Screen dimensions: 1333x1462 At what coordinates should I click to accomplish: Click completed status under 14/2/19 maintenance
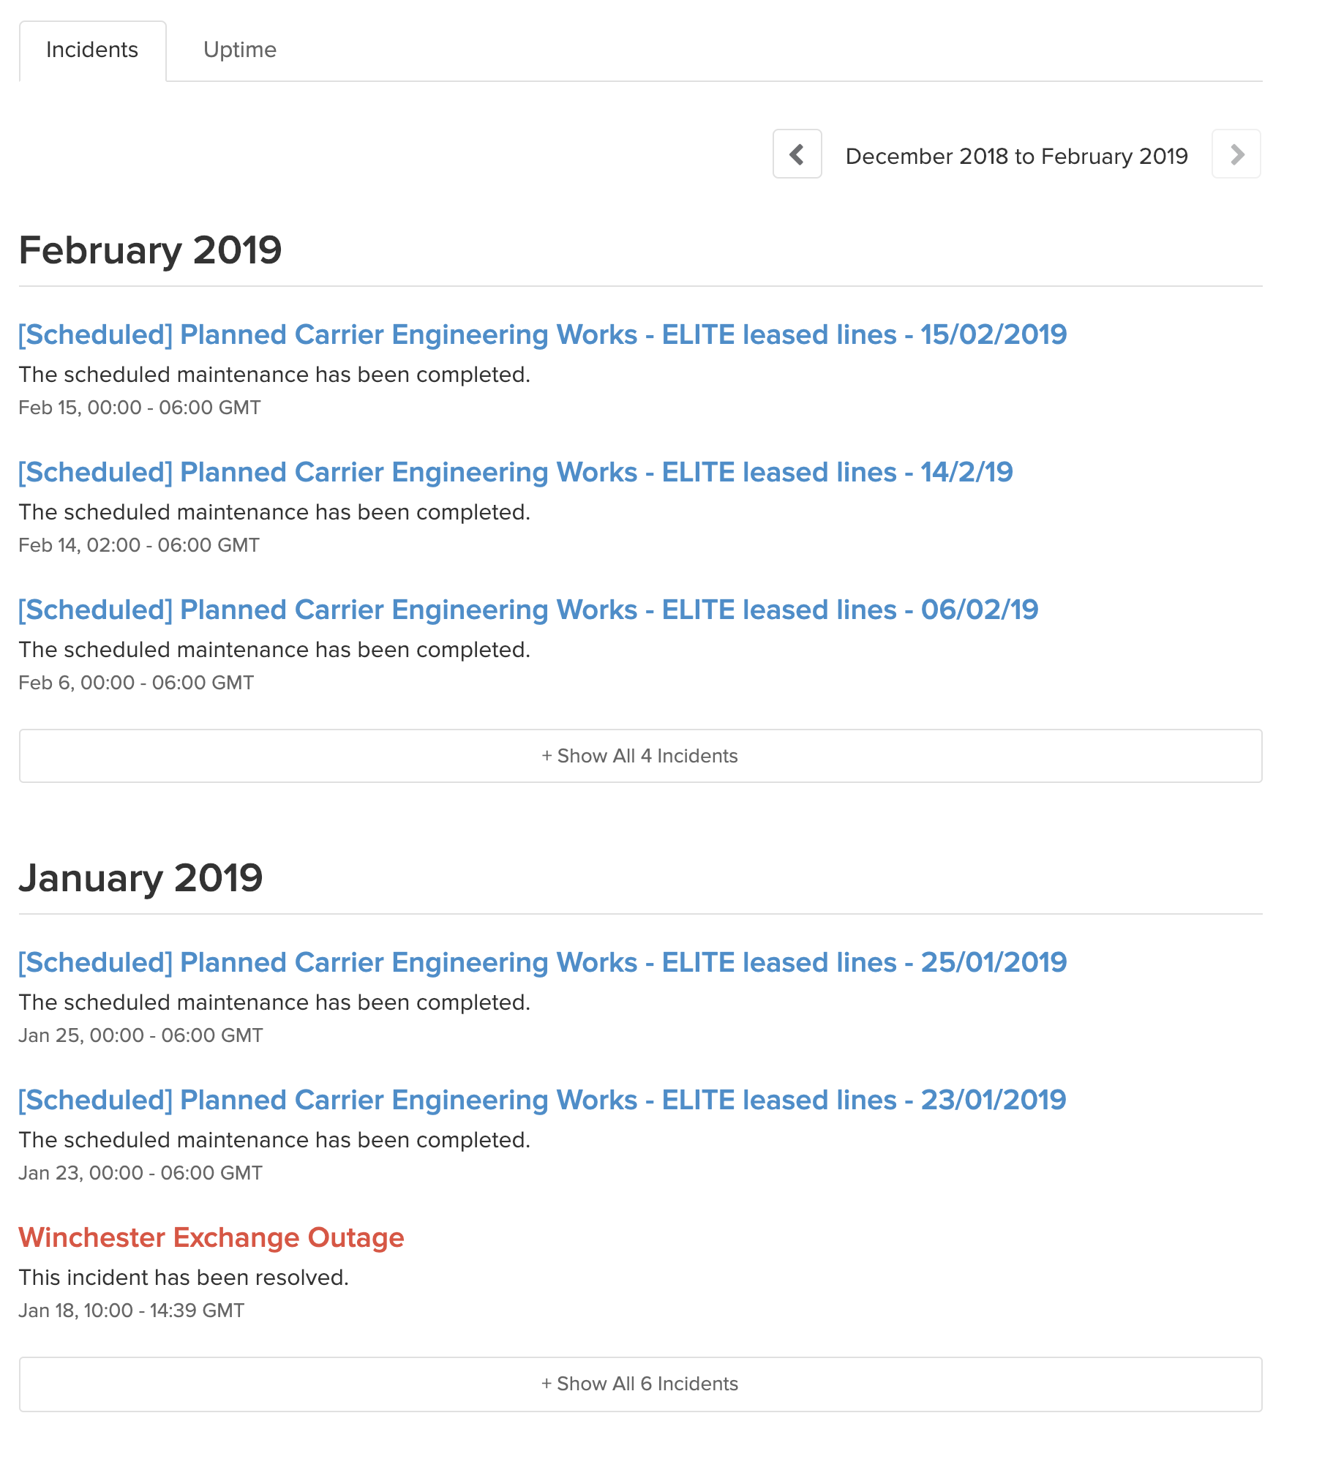coord(274,512)
